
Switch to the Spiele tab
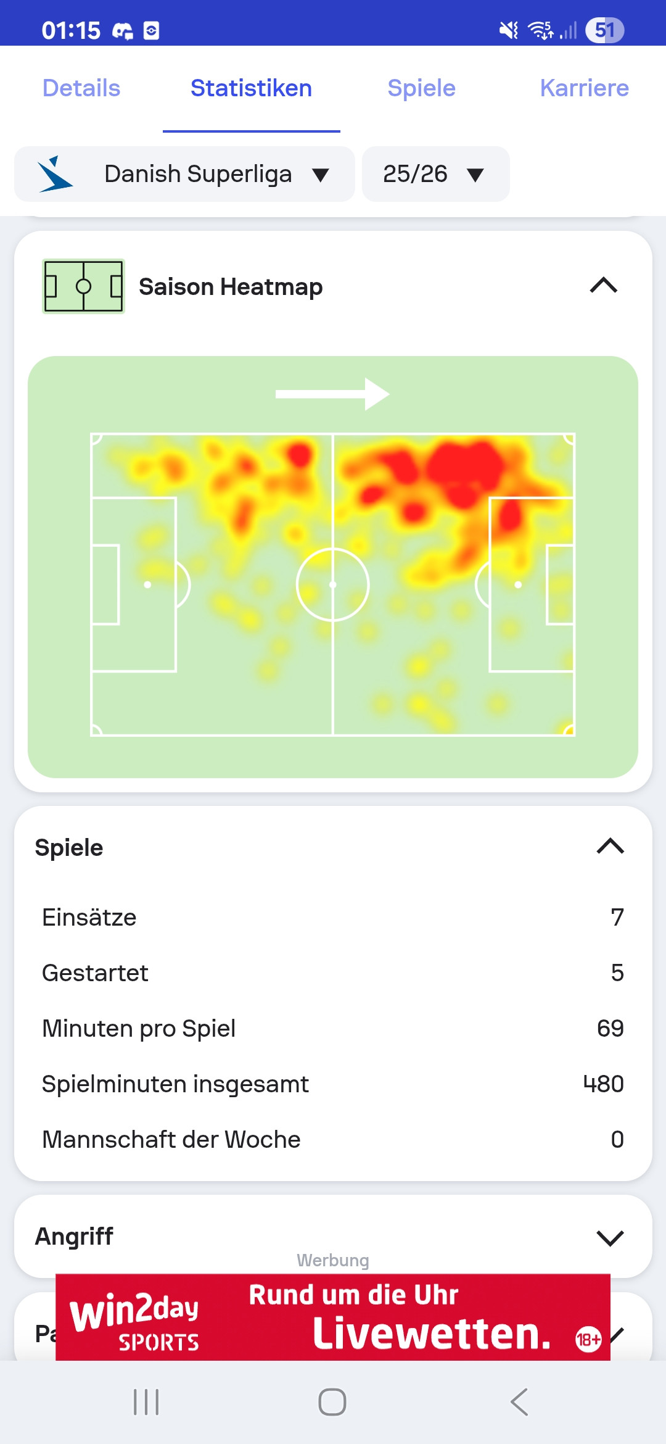click(x=421, y=88)
